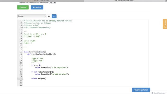
Task: Place cursor on 'return helper()' line
Action: (x=39, y=79)
